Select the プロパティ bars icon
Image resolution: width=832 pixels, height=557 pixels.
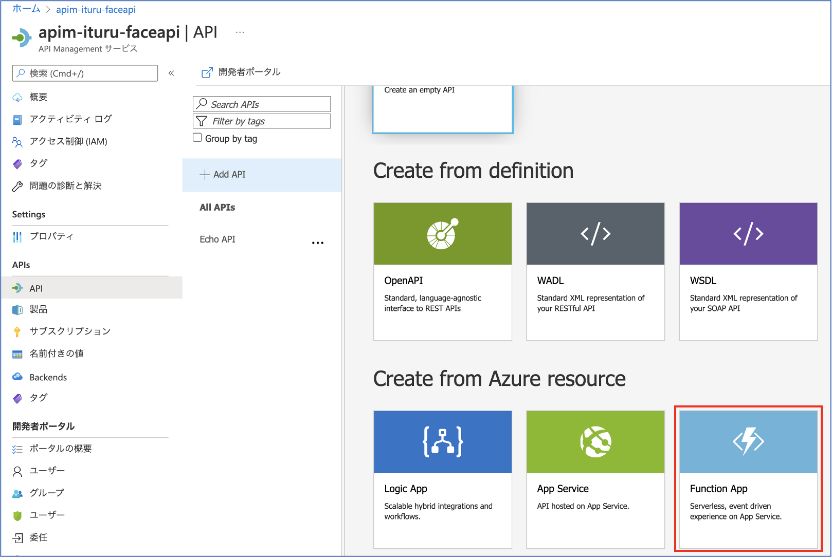coord(17,237)
